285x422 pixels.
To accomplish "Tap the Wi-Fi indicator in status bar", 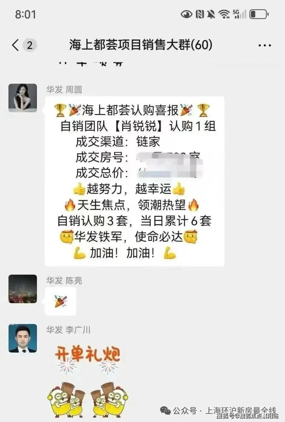I will point(224,14).
